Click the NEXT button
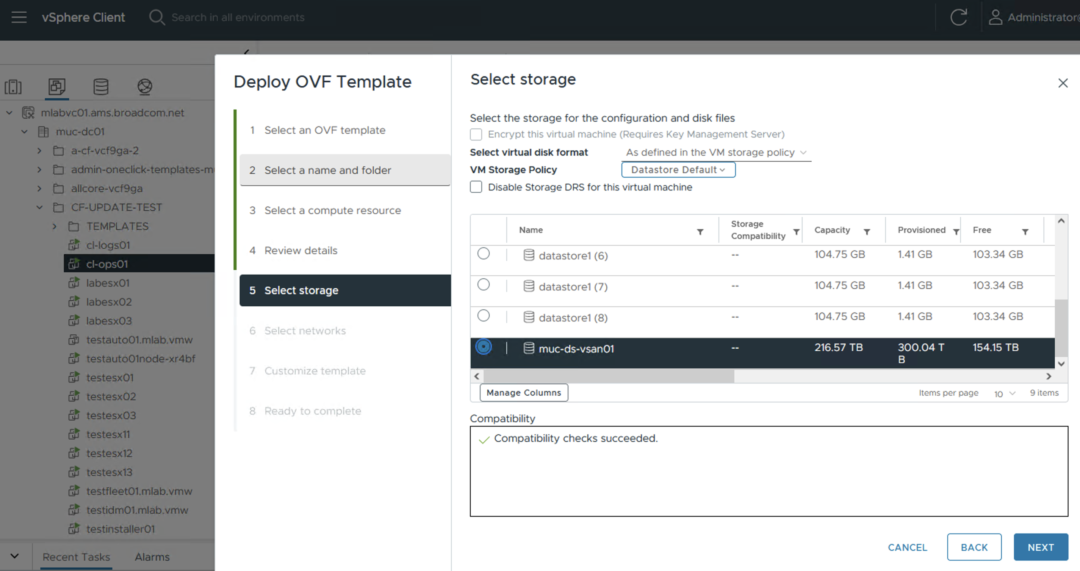Screen dimensions: 1080x571 [x=1040, y=547]
